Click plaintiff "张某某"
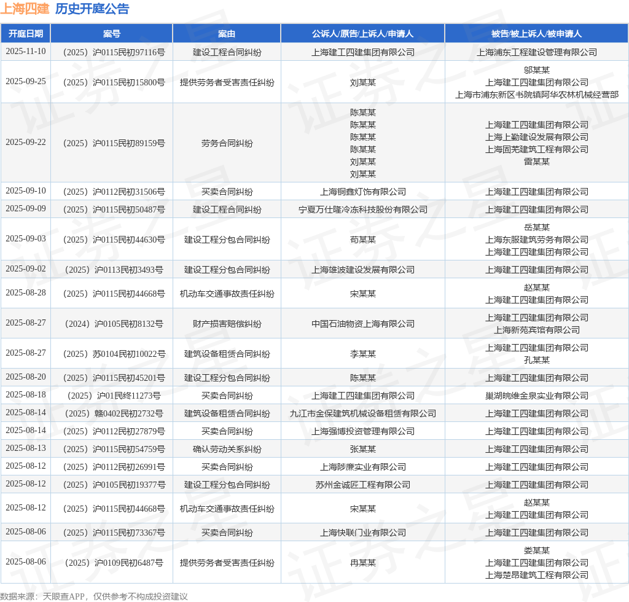Viewport: 629px width, 602px height. coord(363,449)
